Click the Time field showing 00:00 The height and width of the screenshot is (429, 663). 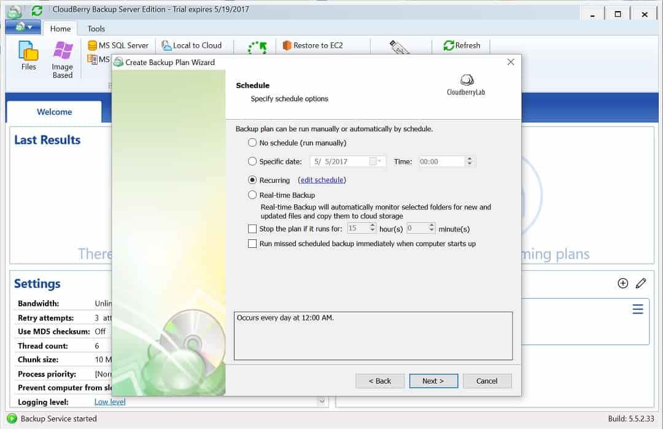click(x=441, y=161)
